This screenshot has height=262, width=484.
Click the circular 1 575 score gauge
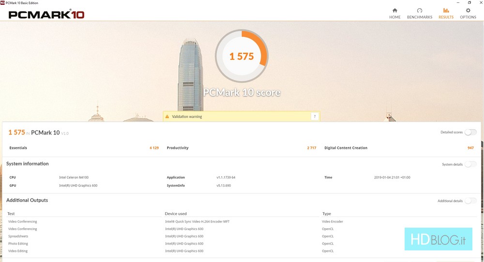[x=242, y=57]
